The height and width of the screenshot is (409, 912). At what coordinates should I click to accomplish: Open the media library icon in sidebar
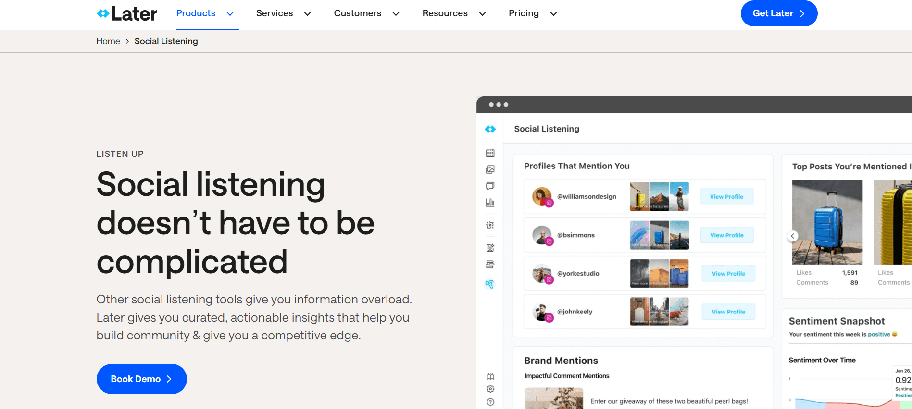tap(490, 169)
